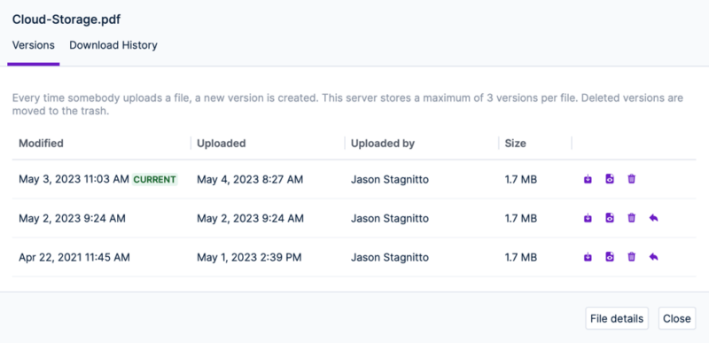The image size is (709, 343).
Task: Download the Apr 22, 2021 version
Action: [588, 257]
